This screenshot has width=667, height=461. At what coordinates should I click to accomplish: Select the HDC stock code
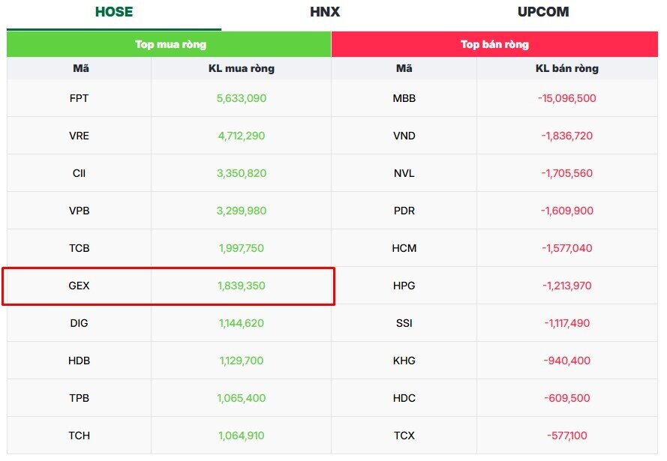coord(404,398)
